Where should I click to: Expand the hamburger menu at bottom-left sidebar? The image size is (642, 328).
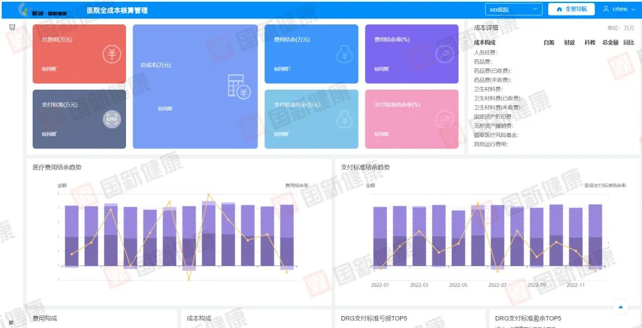11,323
